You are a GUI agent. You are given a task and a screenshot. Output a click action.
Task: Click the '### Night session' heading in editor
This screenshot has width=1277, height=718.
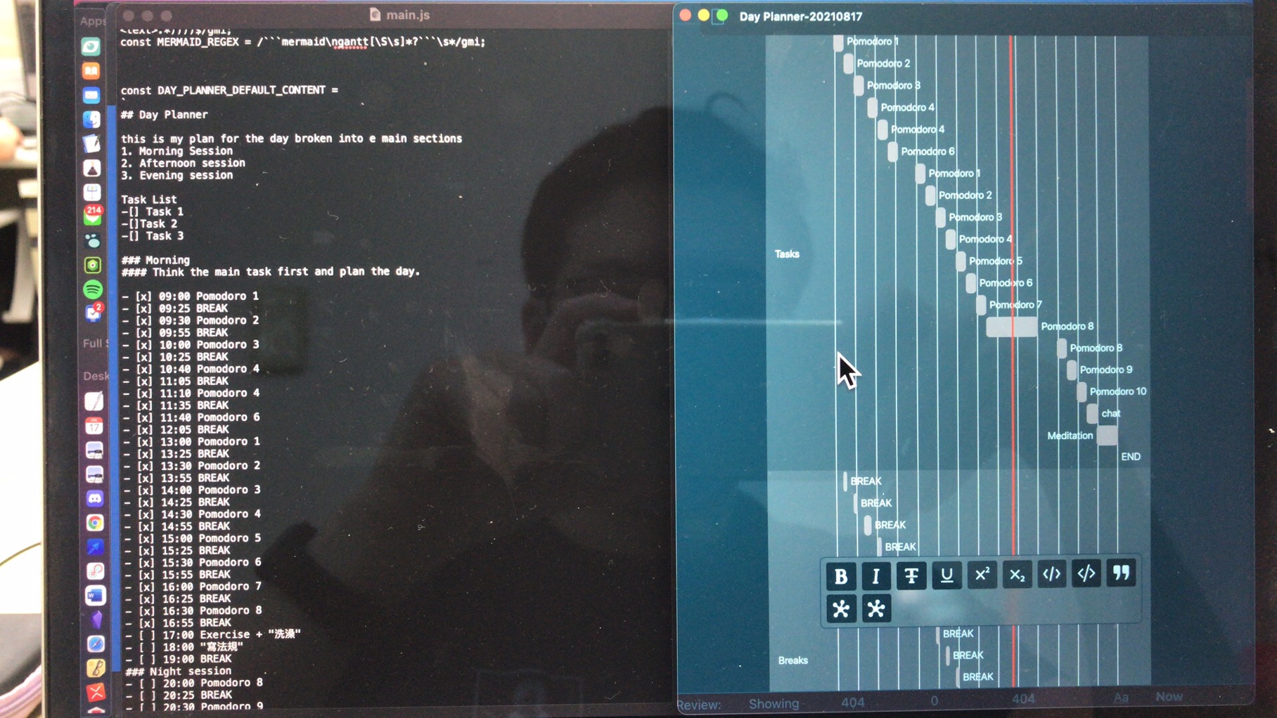(x=178, y=671)
